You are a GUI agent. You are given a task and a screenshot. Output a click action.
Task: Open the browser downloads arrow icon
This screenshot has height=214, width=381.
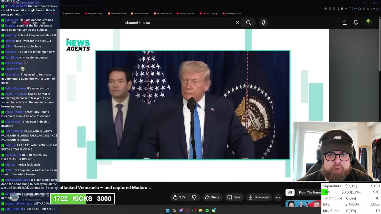point(368,9)
